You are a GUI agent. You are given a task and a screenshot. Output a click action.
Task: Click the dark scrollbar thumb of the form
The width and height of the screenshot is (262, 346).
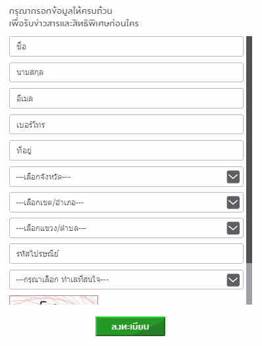[x=249, y=149]
